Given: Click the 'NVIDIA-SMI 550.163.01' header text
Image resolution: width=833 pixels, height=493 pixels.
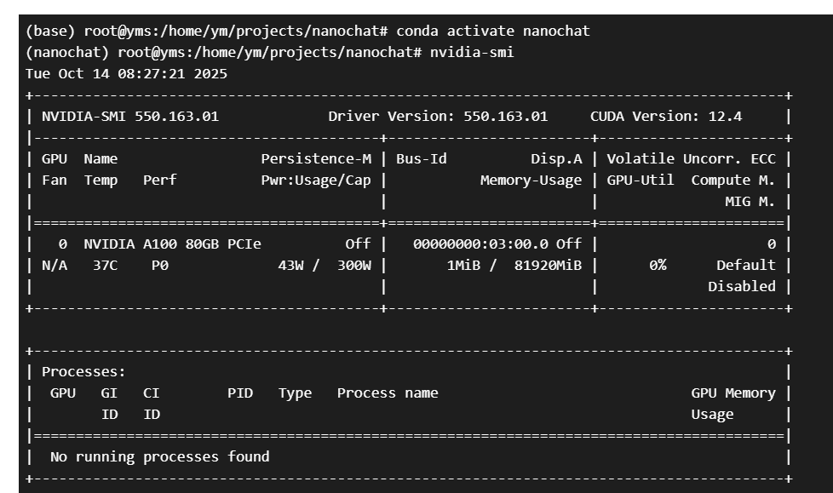Looking at the screenshot, I should point(130,117).
